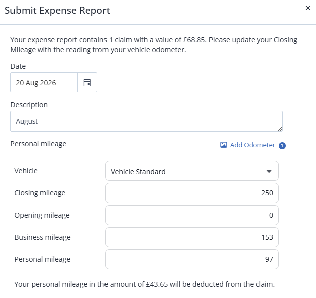Click the £43.65 deduction notice text

point(145,284)
